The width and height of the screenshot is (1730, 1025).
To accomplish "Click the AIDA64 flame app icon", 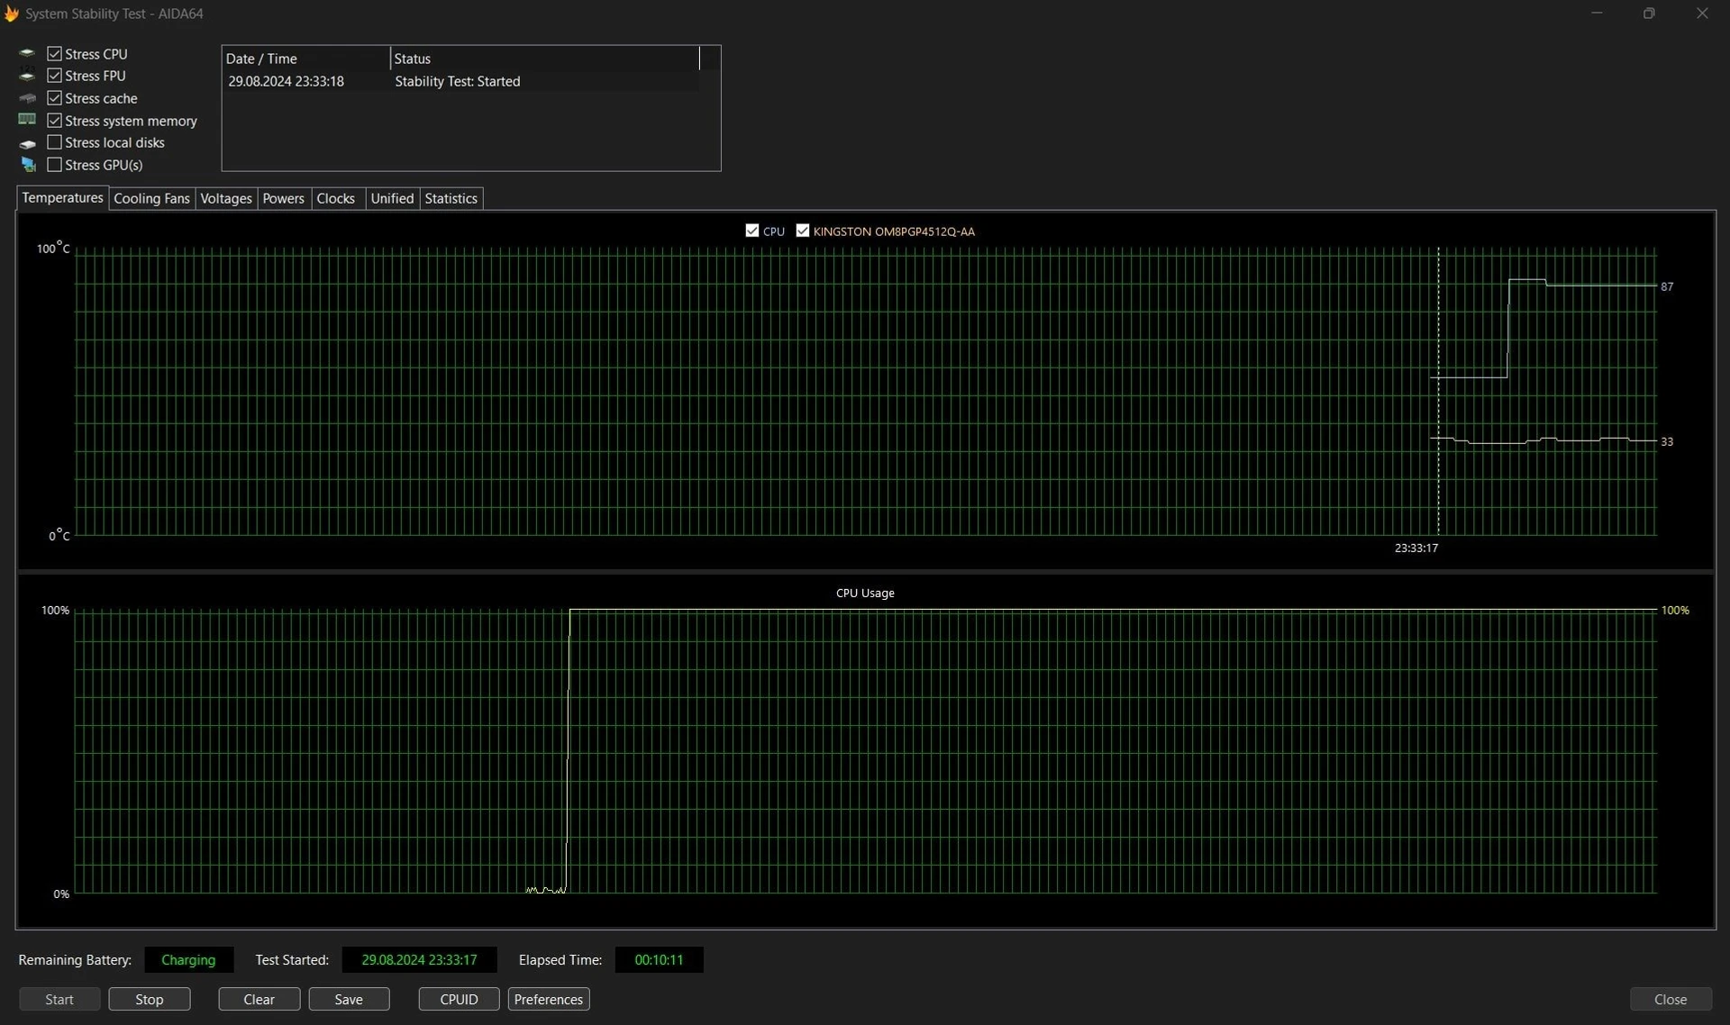I will point(12,14).
